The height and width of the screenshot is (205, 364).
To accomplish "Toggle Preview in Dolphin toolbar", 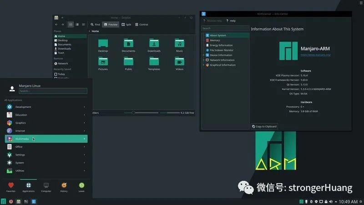I will pos(111,25).
